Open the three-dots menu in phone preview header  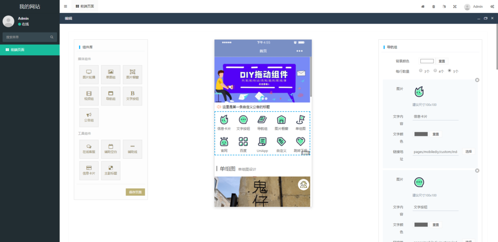(x=299, y=51)
